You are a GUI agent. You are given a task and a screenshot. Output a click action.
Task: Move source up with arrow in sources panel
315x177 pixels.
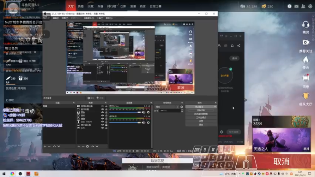point(93,146)
